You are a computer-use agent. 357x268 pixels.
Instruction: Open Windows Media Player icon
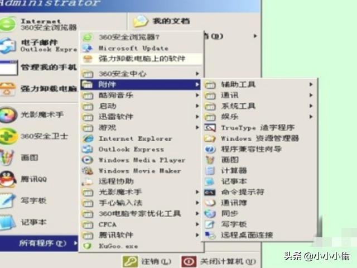88,160
